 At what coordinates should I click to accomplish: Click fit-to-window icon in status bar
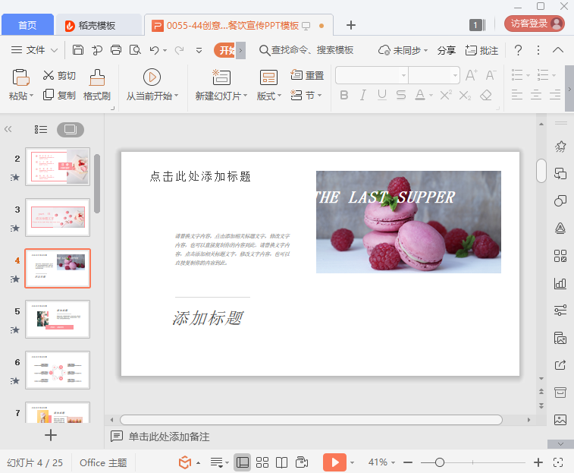558,462
